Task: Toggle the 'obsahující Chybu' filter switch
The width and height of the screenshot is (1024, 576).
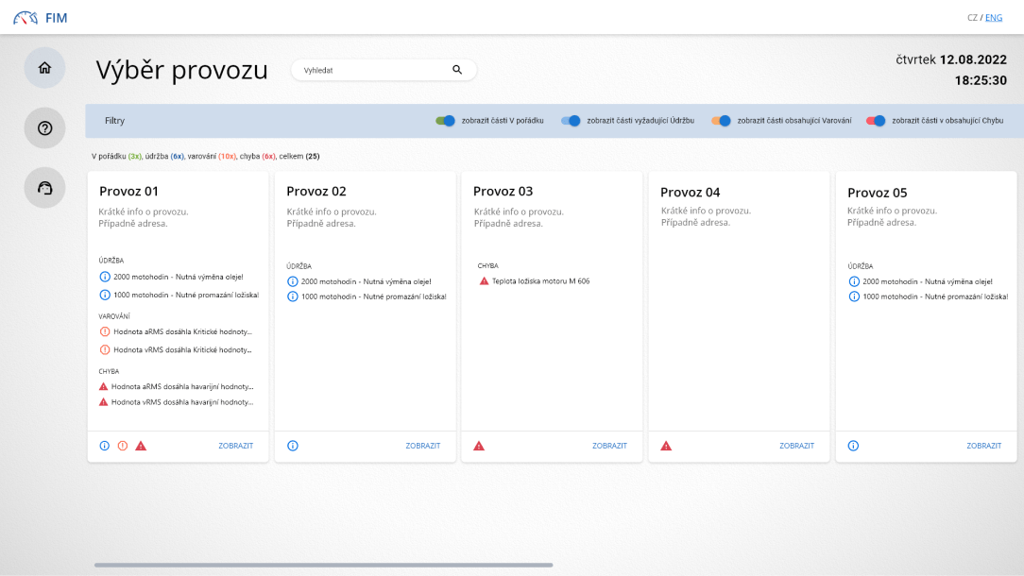Action: [877, 121]
